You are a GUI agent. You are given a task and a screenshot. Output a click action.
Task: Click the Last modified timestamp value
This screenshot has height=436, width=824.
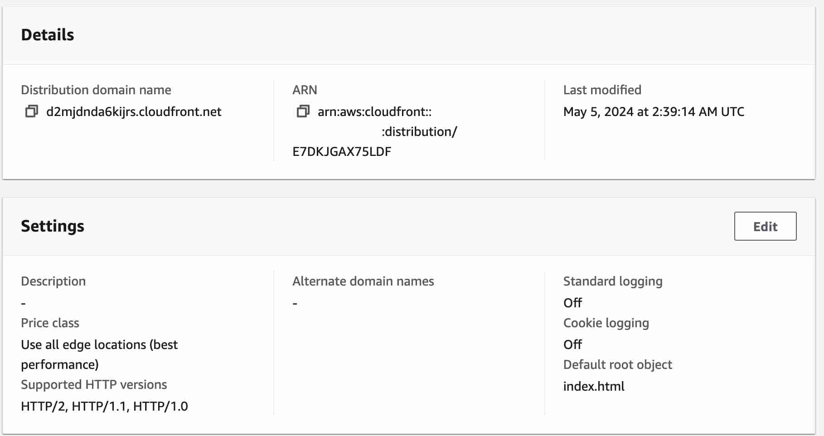[x=653, y=112]
